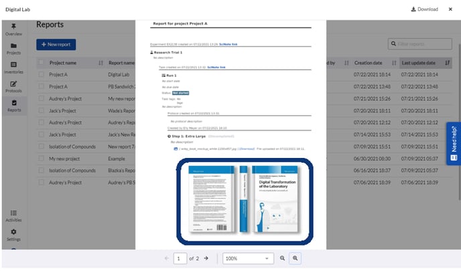Image resolution: width=461 pixels, height=271 pixels.
Task: Click the image file icon before the filename
Action: tap(176, 149)
